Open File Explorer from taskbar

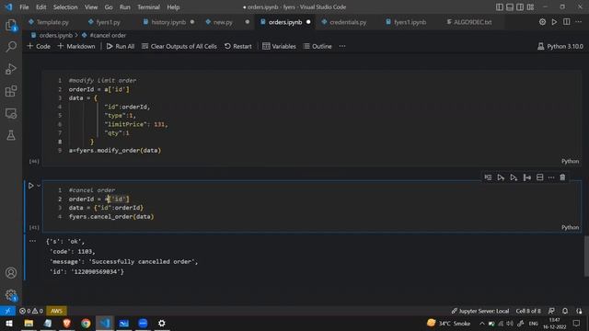(x=29, y=323)
